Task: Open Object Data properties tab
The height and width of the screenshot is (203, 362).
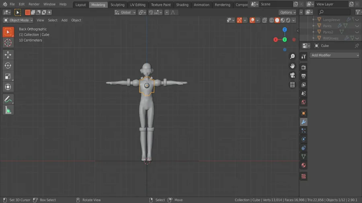Action: pyautogui.click(x=304, y=156)
